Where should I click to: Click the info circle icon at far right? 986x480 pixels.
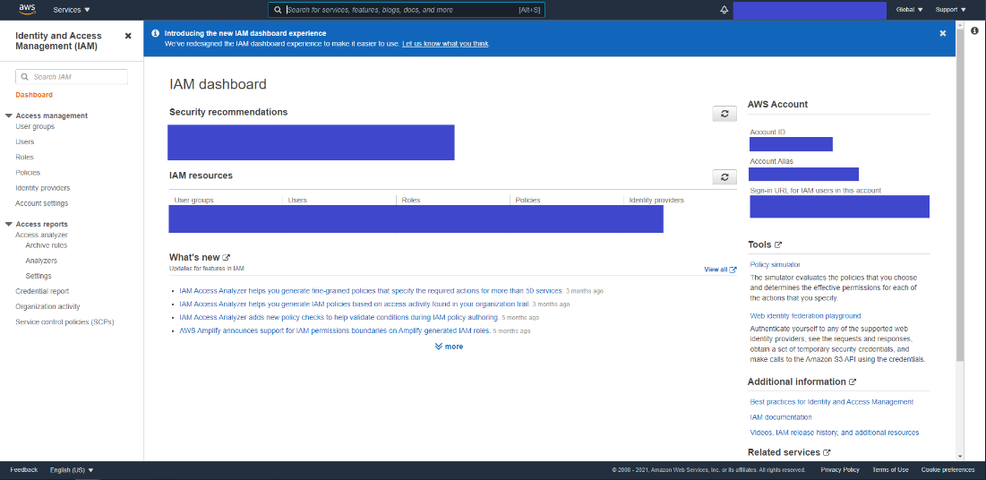[974, 30]
